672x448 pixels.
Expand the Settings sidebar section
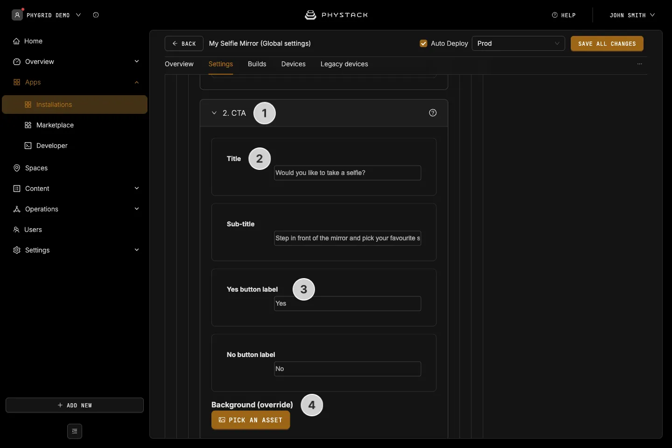pyautogui.click(x=137, y=250)
